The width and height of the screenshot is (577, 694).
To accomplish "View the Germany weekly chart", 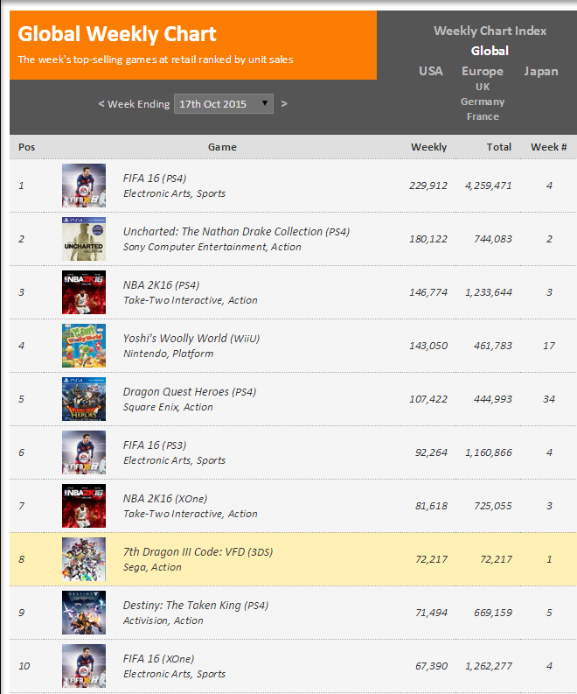I will [483, 102].
